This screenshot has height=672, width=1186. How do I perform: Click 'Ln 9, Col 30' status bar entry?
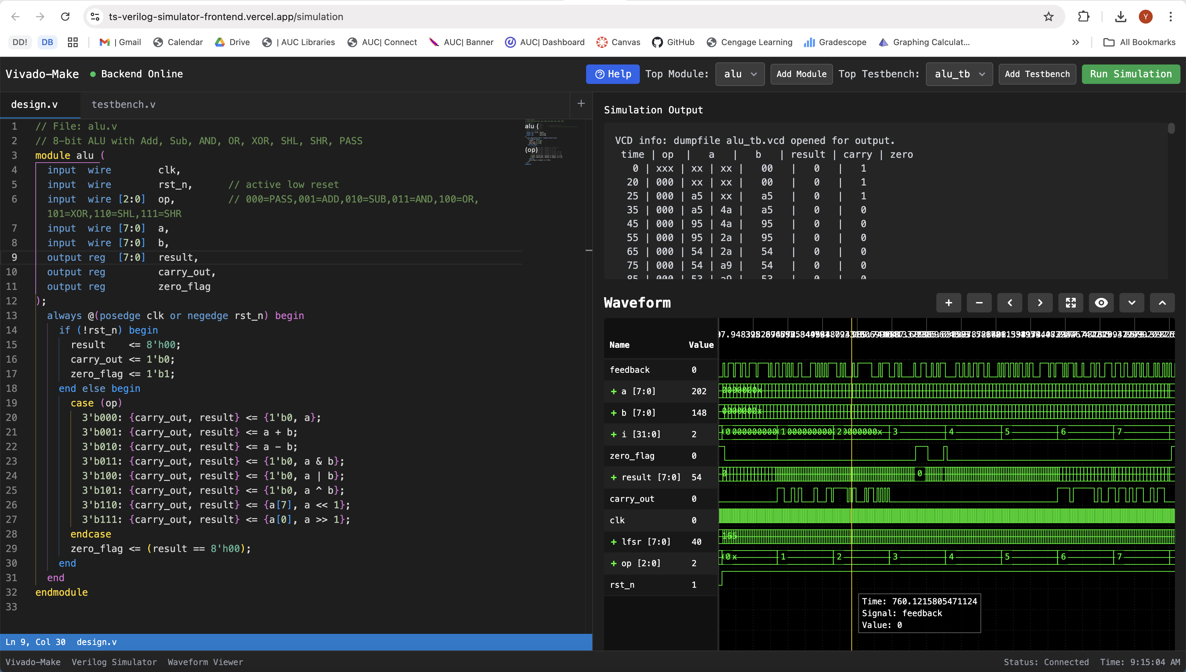35,642
